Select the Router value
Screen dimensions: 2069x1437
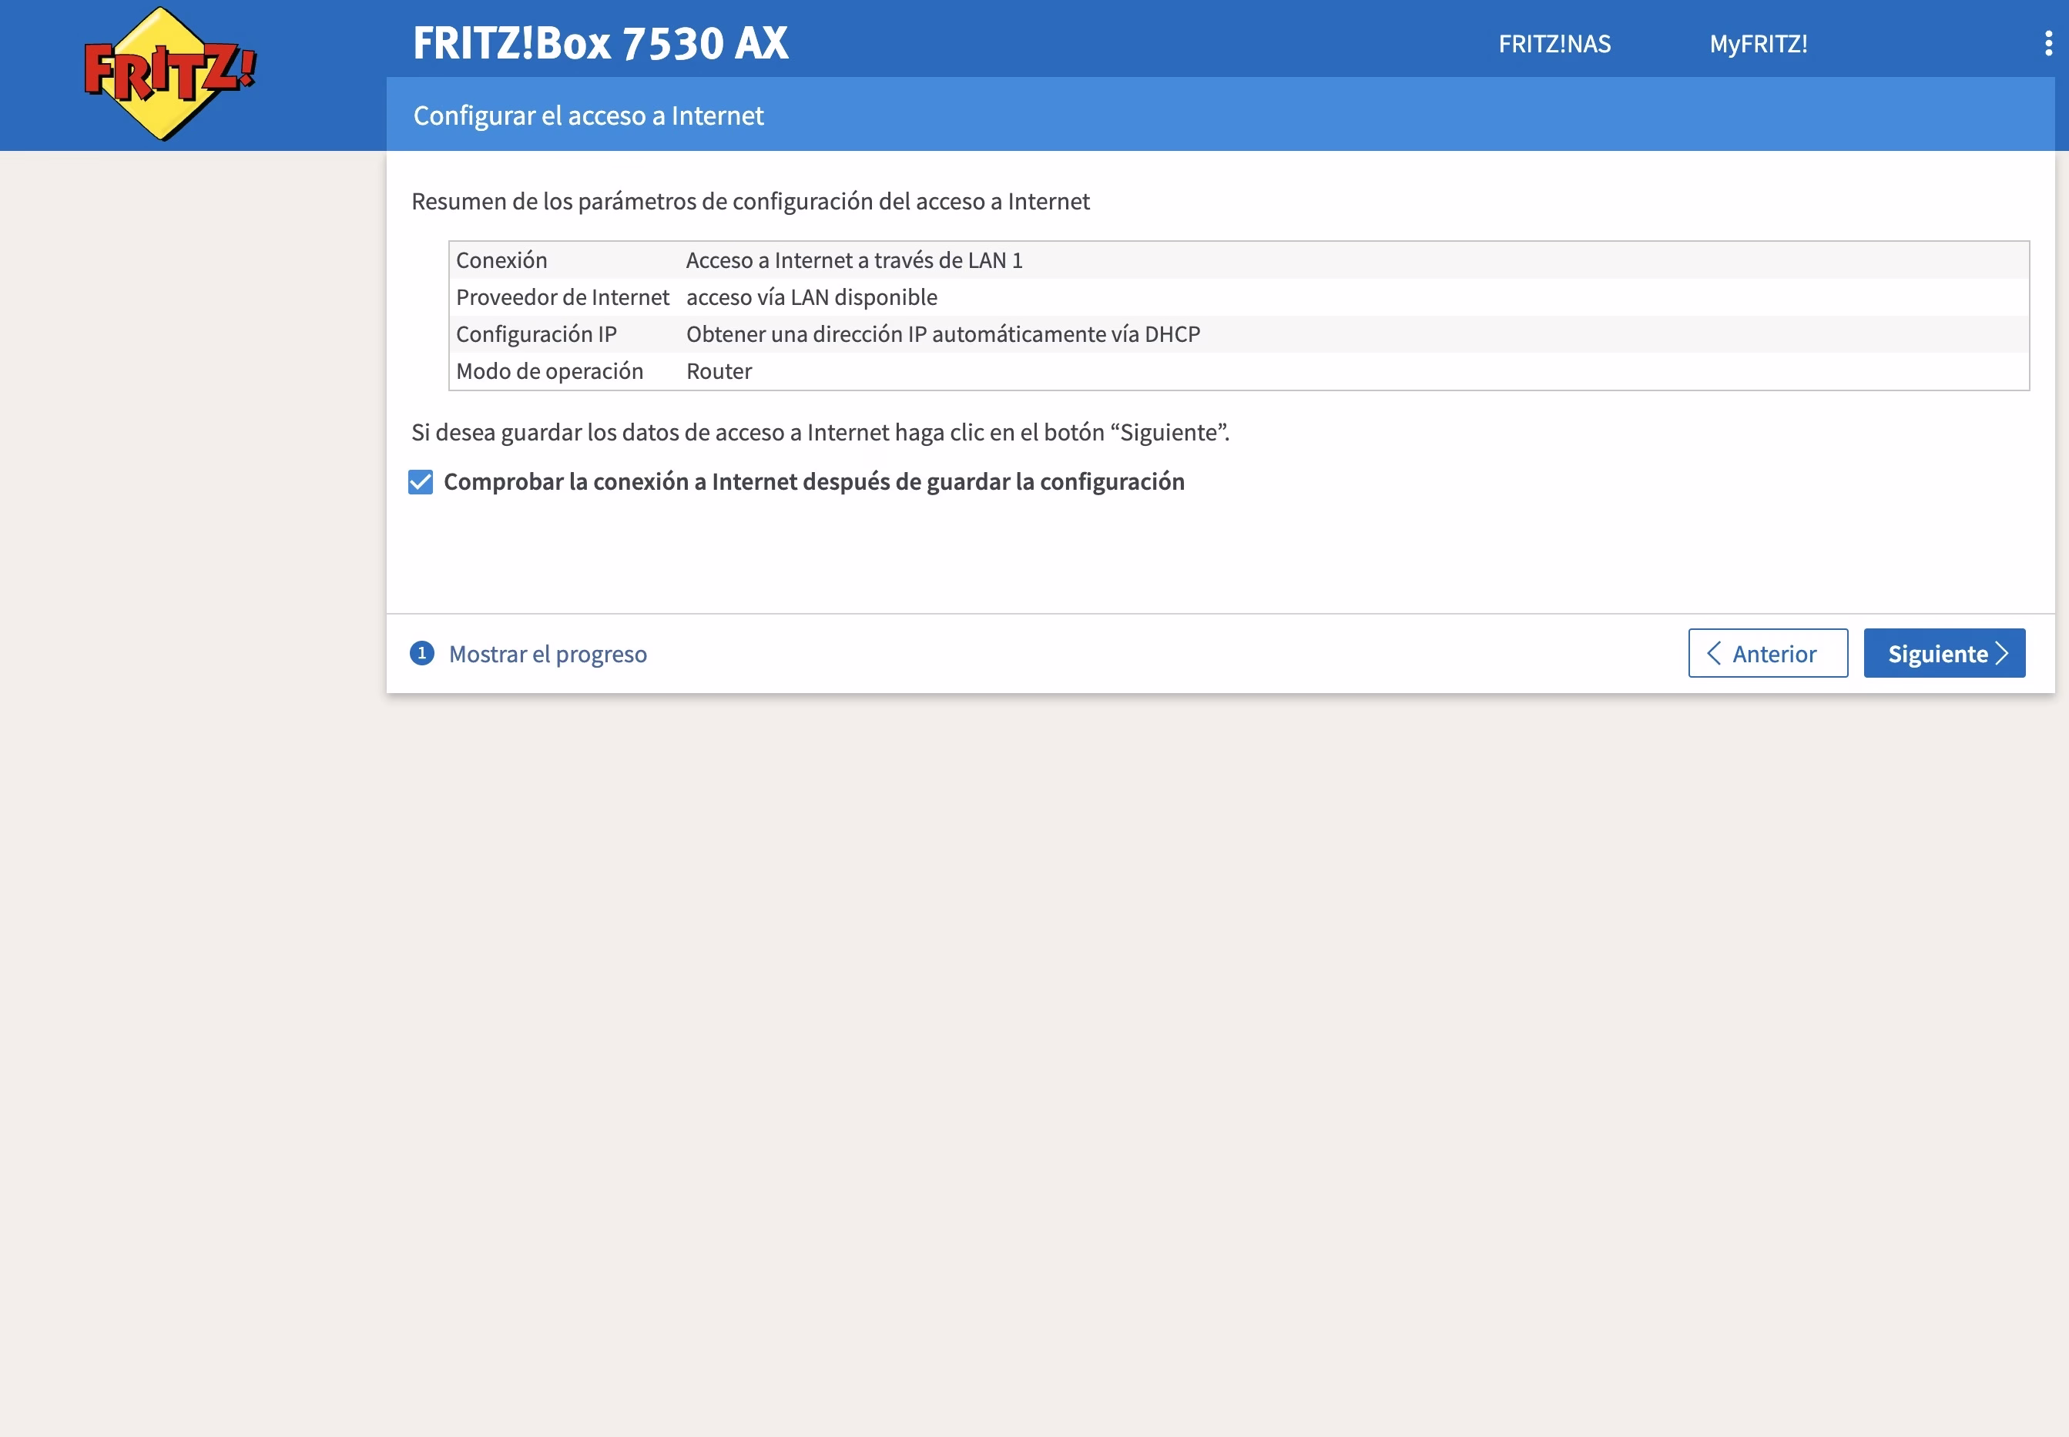[x=719, y=371]
